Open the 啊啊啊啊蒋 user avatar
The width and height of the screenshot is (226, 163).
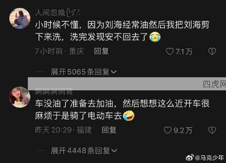point(20,97)
